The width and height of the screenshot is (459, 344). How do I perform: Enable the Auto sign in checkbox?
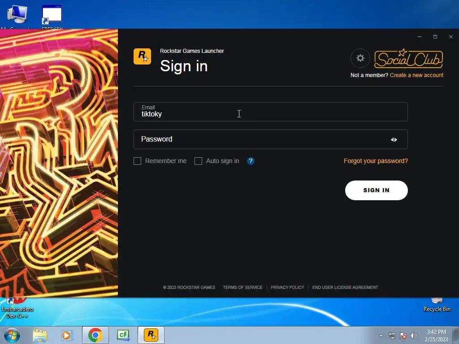coord(198,161)
